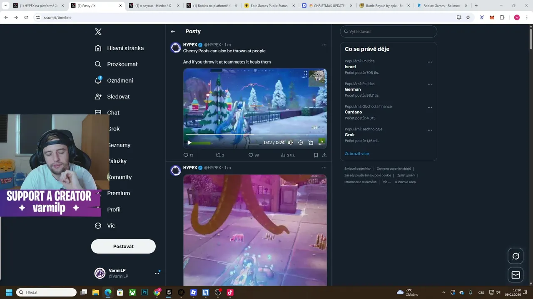Open Photoshop from taskbar
The image size is (533, 299).
[144, 292]
